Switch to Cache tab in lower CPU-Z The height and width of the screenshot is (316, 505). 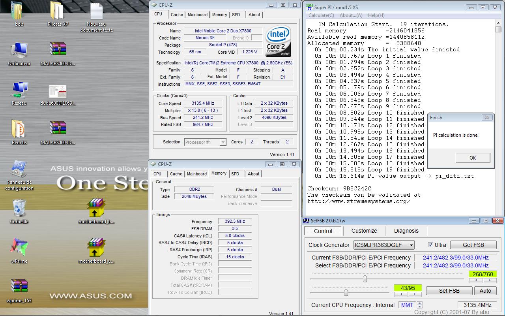[176, 174]
